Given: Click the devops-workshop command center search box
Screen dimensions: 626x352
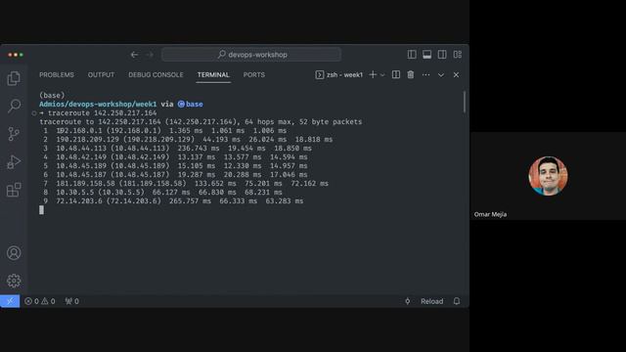Looking at the screenshot, I should coord(251,55).
